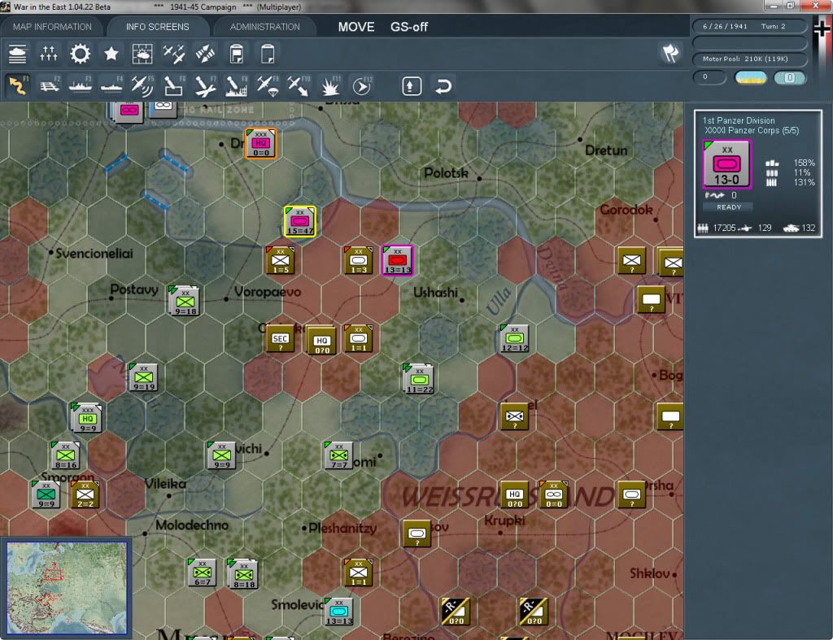833x640 pixels.
Task: Select the F7 bomb airfield mode
Action: [x=205, y=85]
